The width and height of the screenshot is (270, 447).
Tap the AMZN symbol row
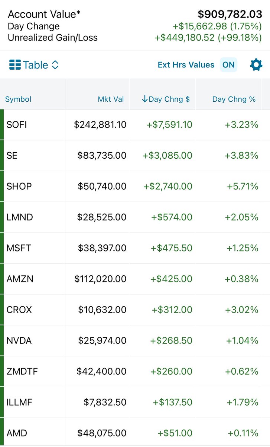click(x=135, y=279)
